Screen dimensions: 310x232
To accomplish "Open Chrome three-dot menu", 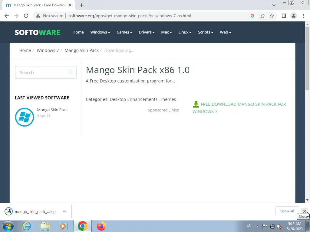I will [x=303, y=16].
